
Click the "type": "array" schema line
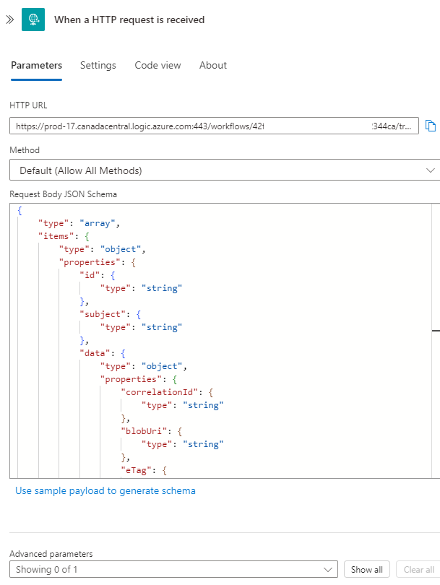tap(79, 223)
